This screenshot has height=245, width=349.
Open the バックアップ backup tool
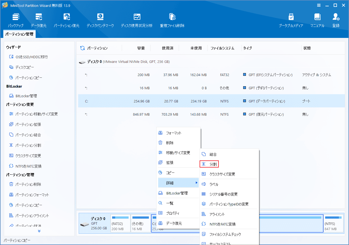pyautogui.click(x=16, y=20)
